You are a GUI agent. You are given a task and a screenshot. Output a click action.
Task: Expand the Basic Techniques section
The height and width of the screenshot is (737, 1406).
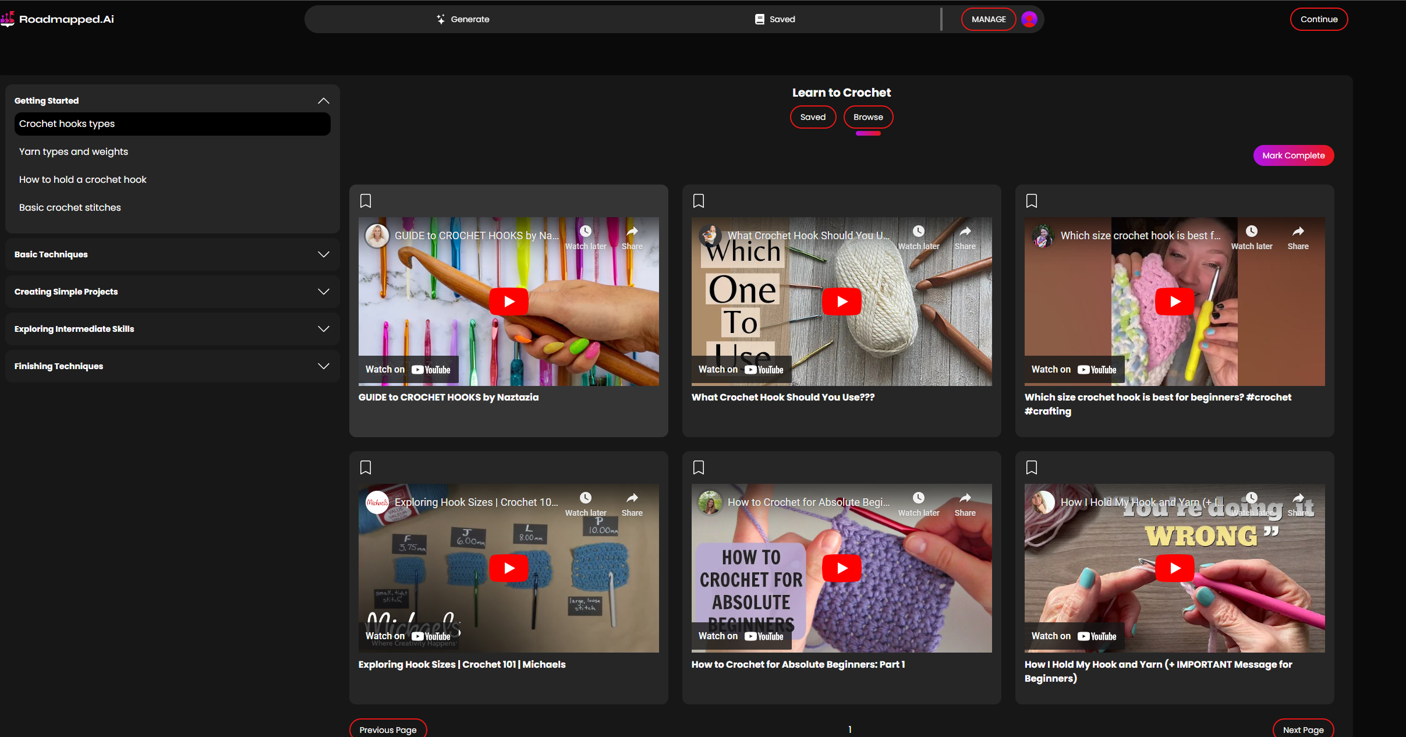(324, 254)
